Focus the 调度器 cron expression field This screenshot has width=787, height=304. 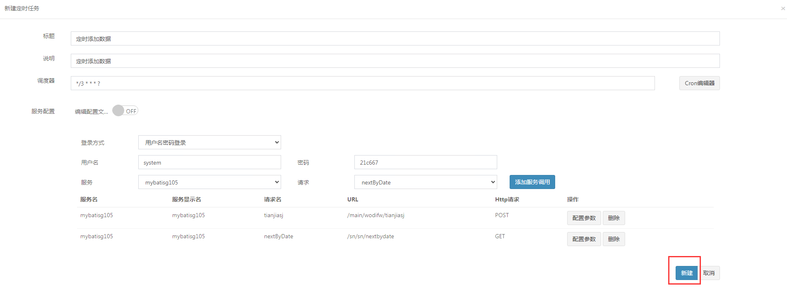tap(363, 83)
